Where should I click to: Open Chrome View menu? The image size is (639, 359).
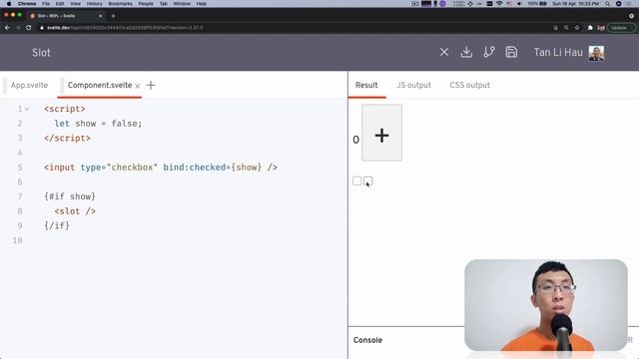76,4
